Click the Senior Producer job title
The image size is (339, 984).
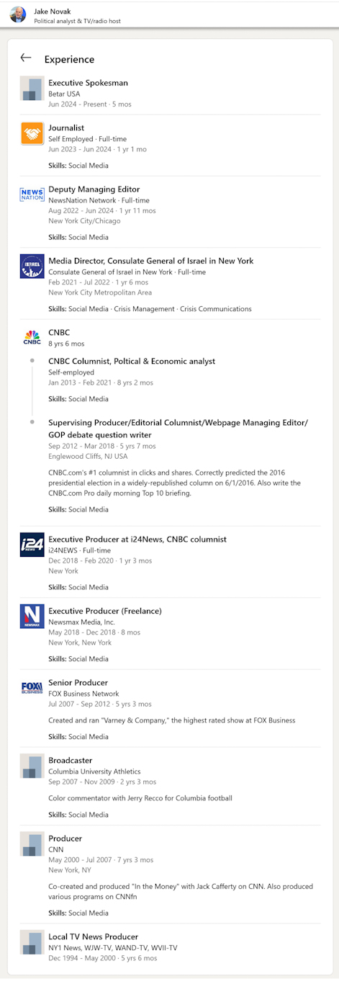(78, 682)
